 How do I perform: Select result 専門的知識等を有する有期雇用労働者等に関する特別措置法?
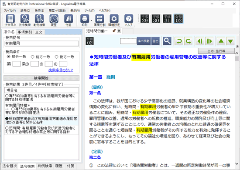pyautogui.click(x=41, y=97)
